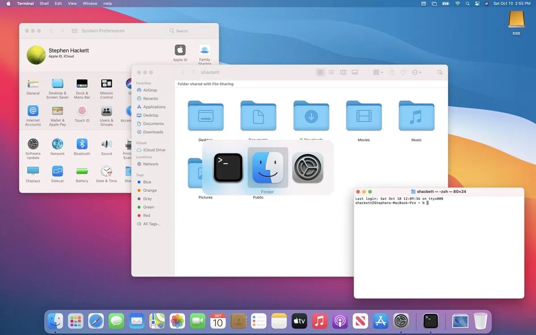Select AirDrop in Finder sidebar
Image resolution: width=536 pixels, height=335 pixels.
[147, 90]
